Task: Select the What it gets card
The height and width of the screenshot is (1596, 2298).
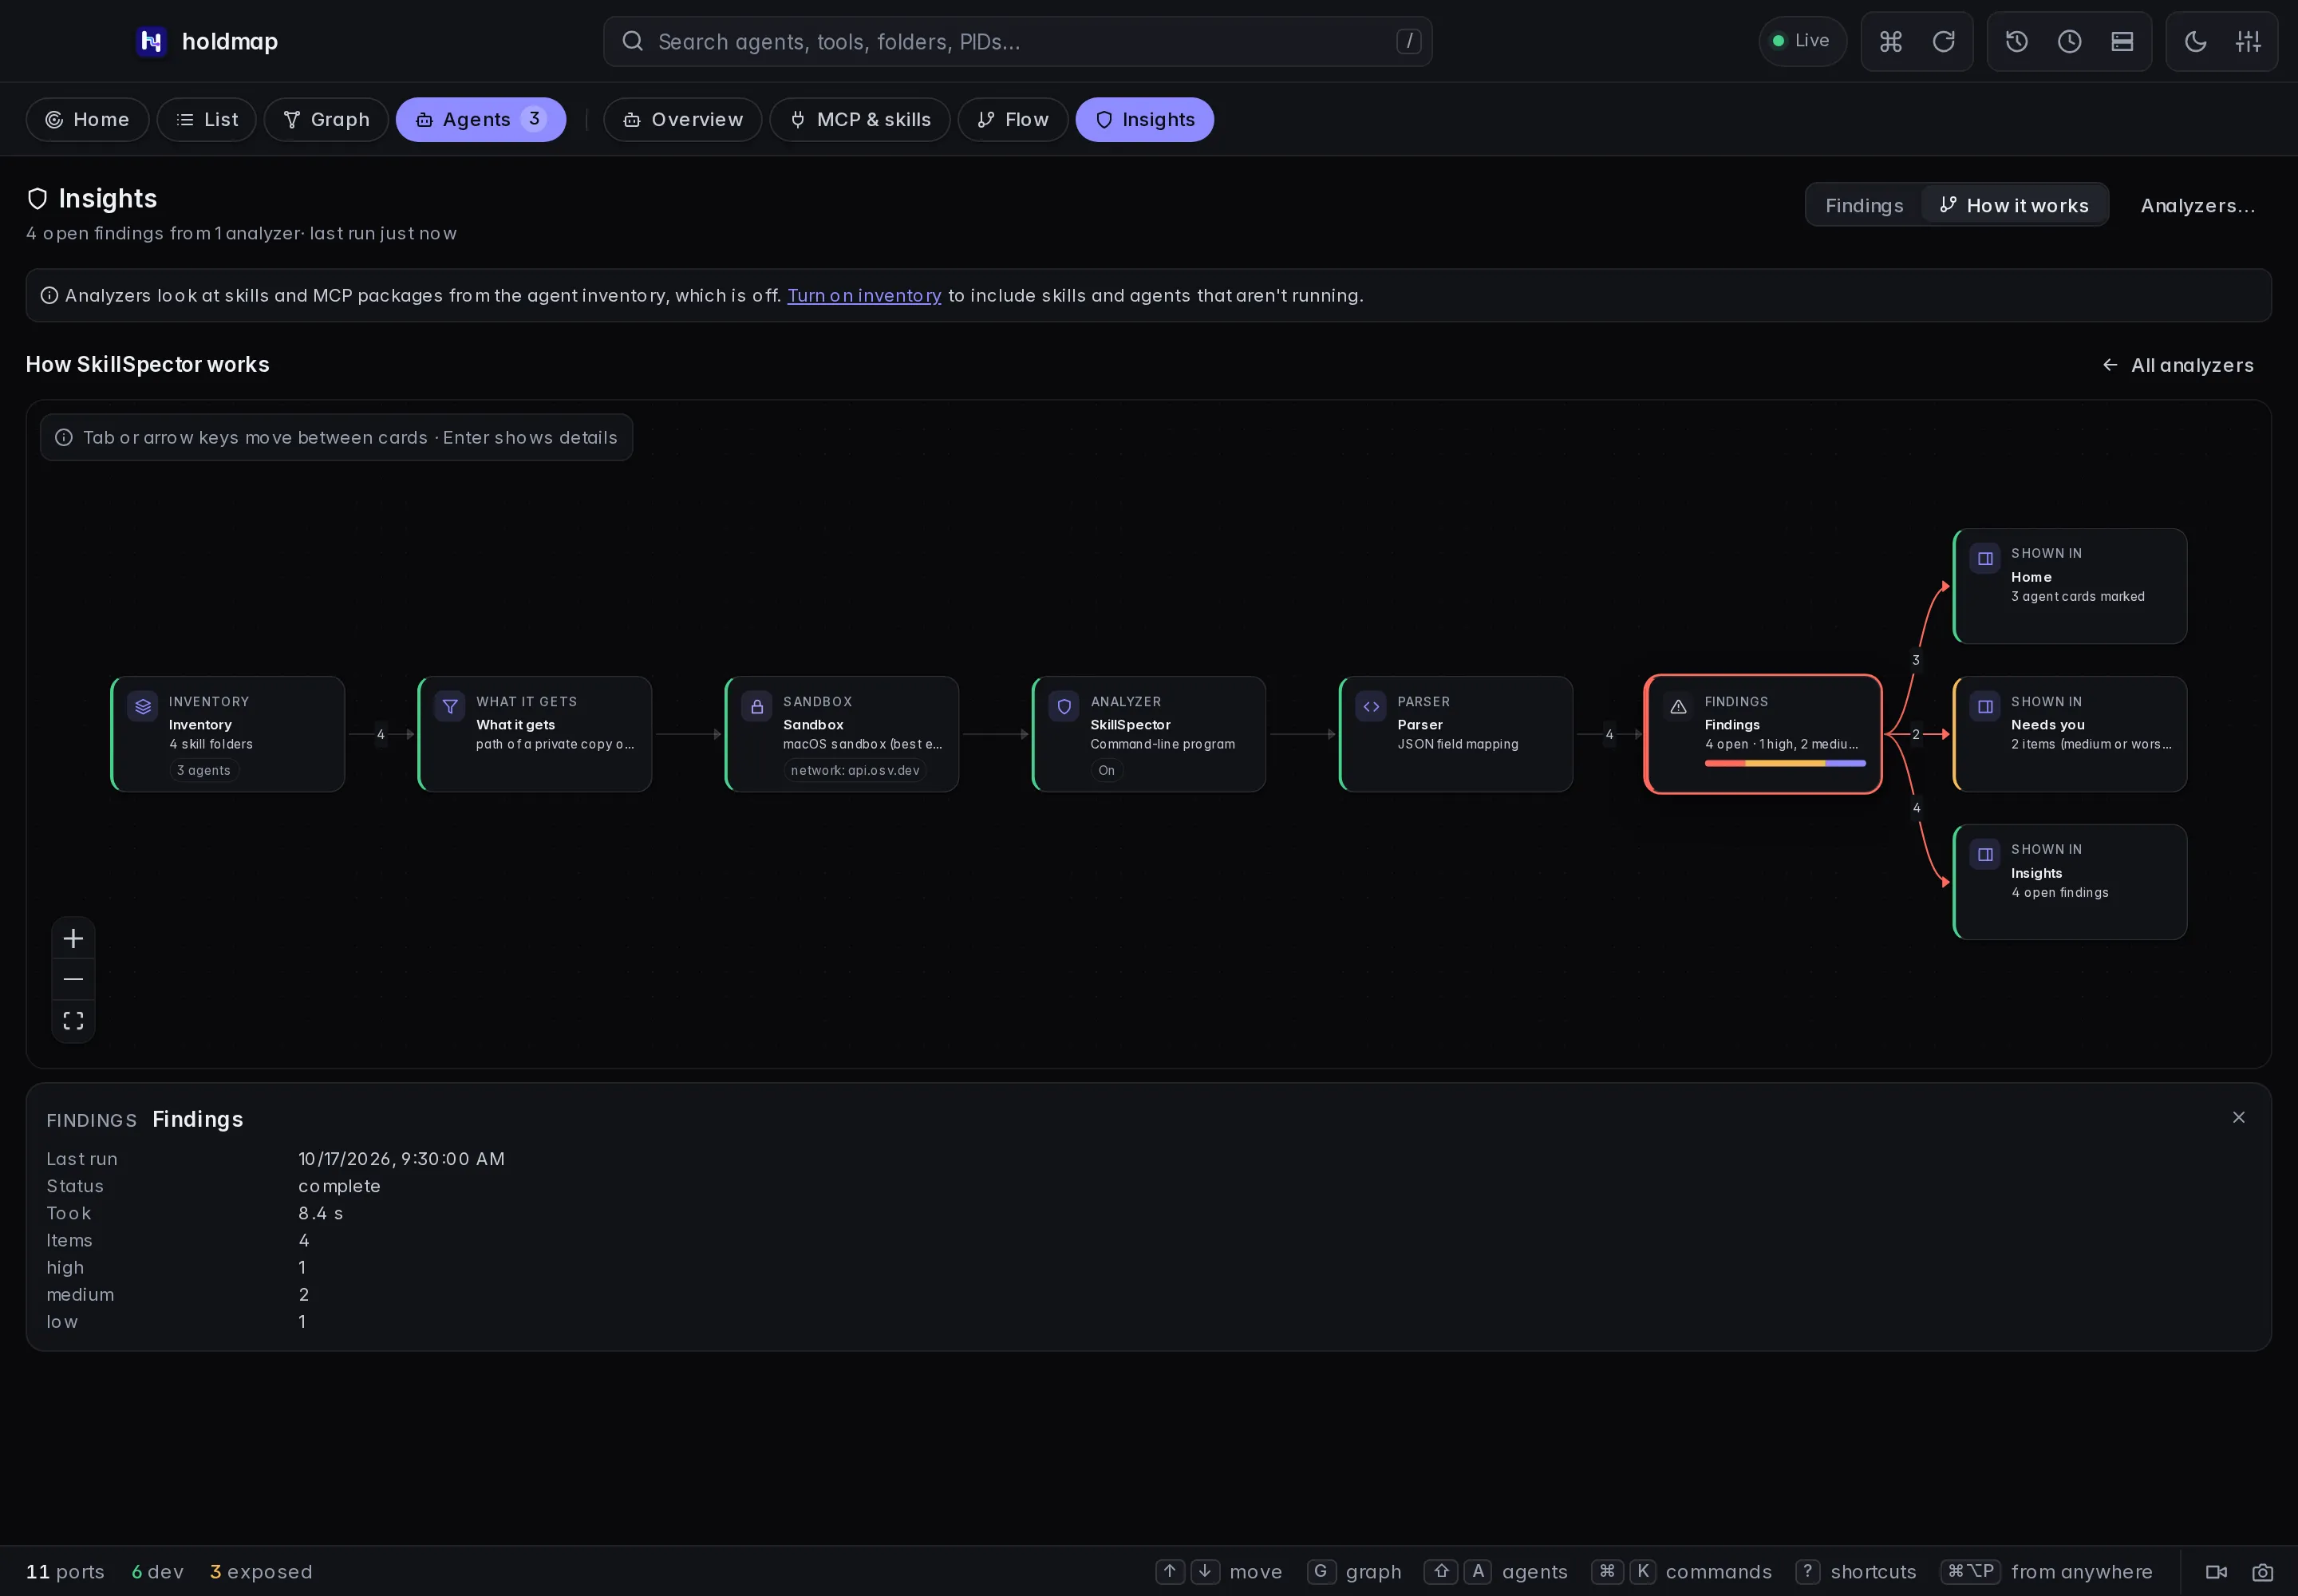Action: (535, 734)
